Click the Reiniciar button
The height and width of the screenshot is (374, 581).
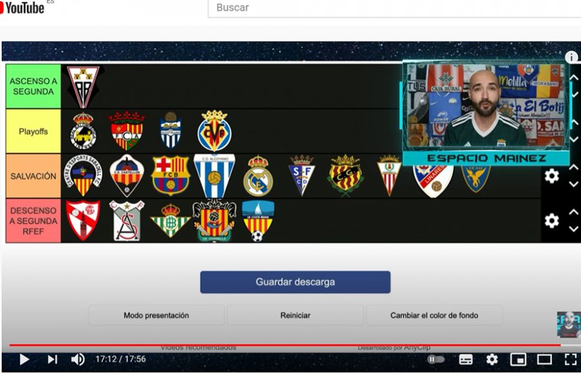click(x=295, y=315)
